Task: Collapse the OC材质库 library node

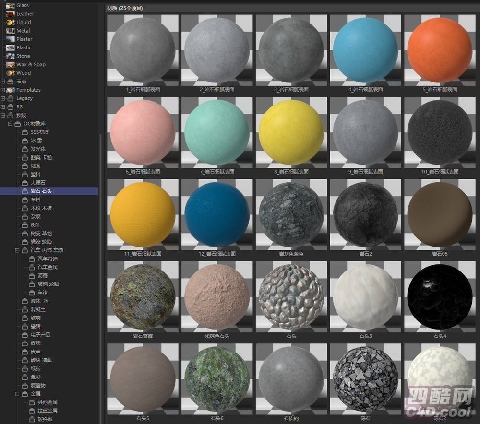Action: [10, 124]
